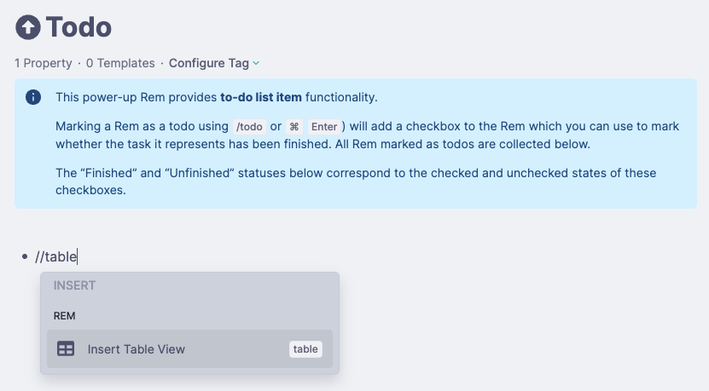Click the bullet point before //table
709x391 pixels.
[x=26, y=256]
